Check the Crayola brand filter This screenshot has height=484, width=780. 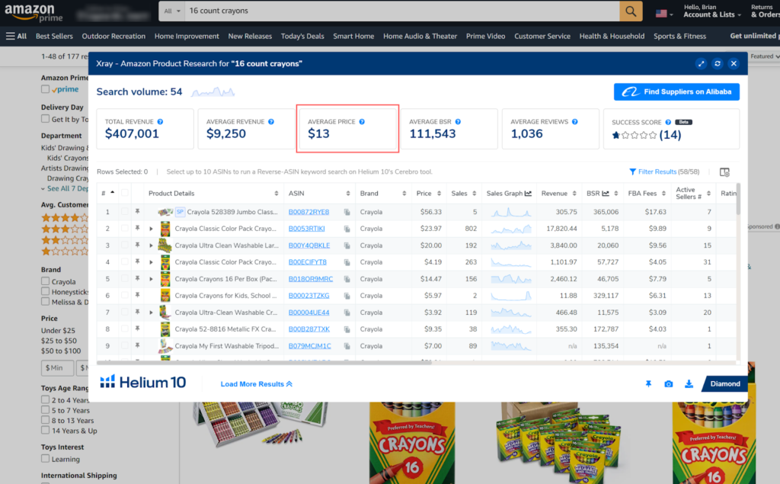pyautogui.click(x=46, y=282)
